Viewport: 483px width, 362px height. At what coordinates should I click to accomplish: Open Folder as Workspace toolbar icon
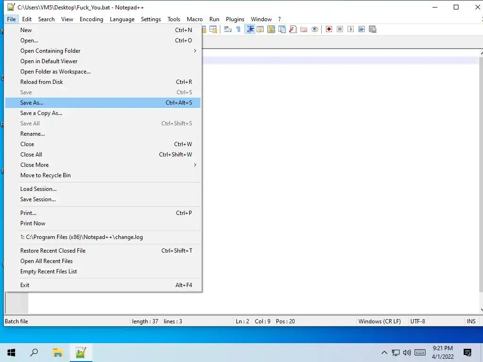click(304, 29)
